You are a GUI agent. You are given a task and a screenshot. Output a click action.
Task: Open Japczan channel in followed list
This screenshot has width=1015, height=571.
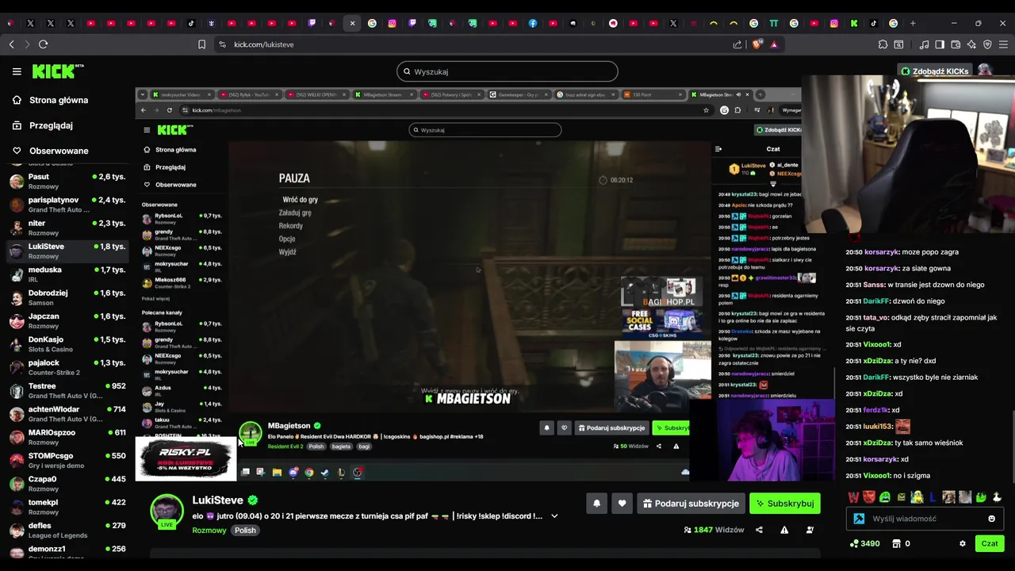point(67,320)
